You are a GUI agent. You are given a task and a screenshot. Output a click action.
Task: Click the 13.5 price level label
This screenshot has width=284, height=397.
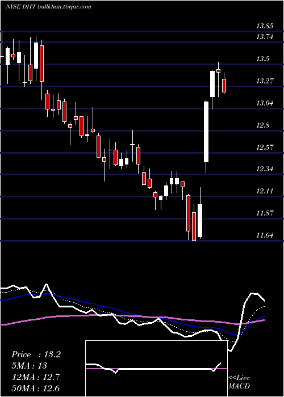click(262, 59)
